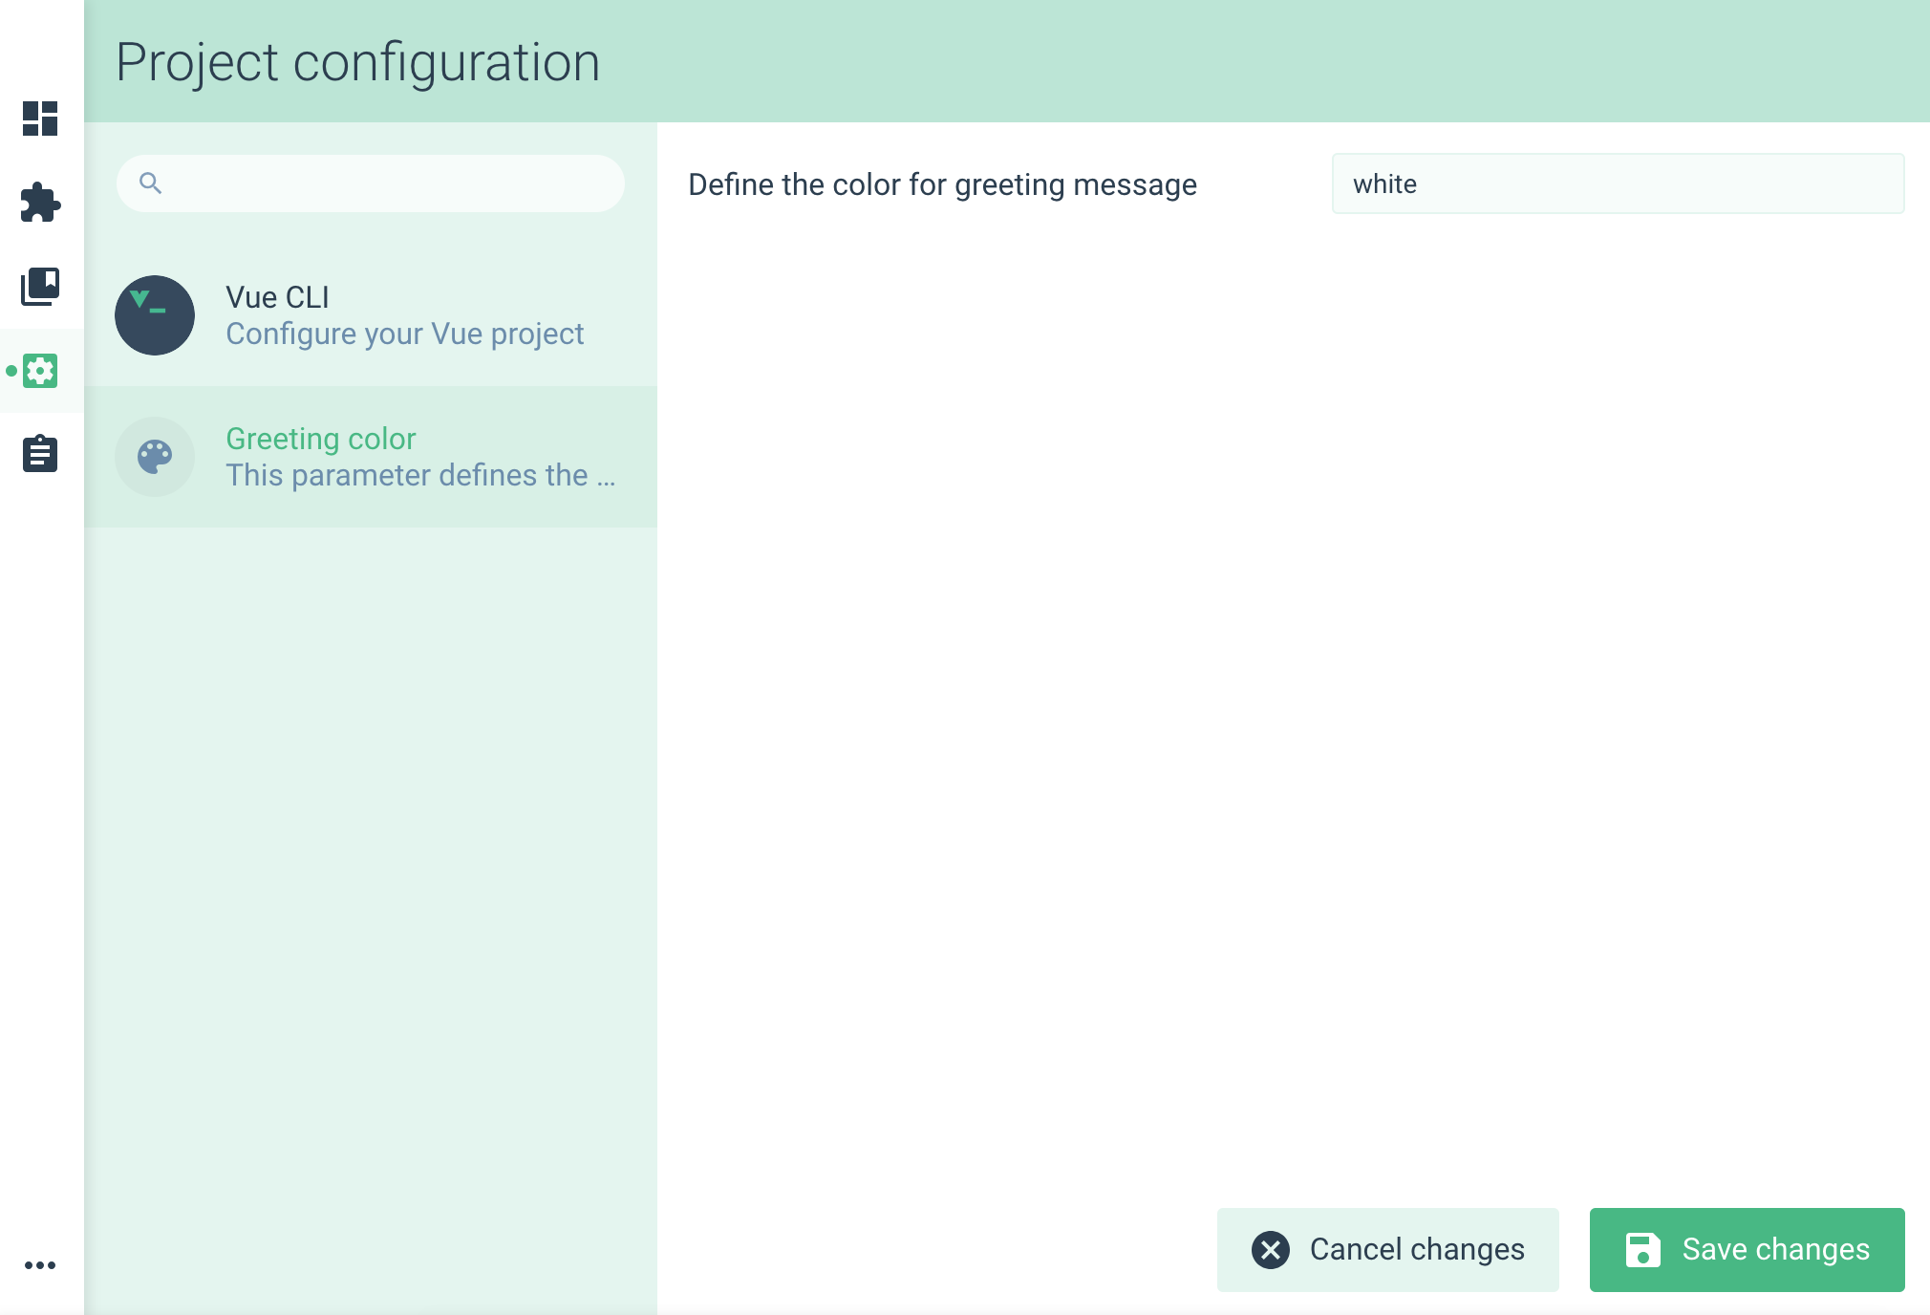Click the Vue CLI logo icon

(156, 314)
